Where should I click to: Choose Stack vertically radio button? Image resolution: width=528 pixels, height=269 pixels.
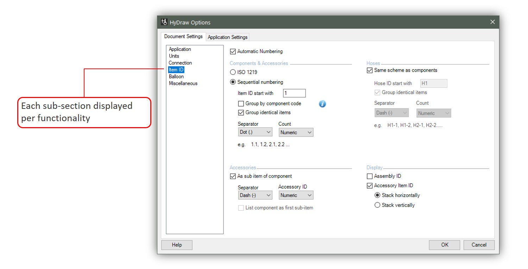click(377, 205)
